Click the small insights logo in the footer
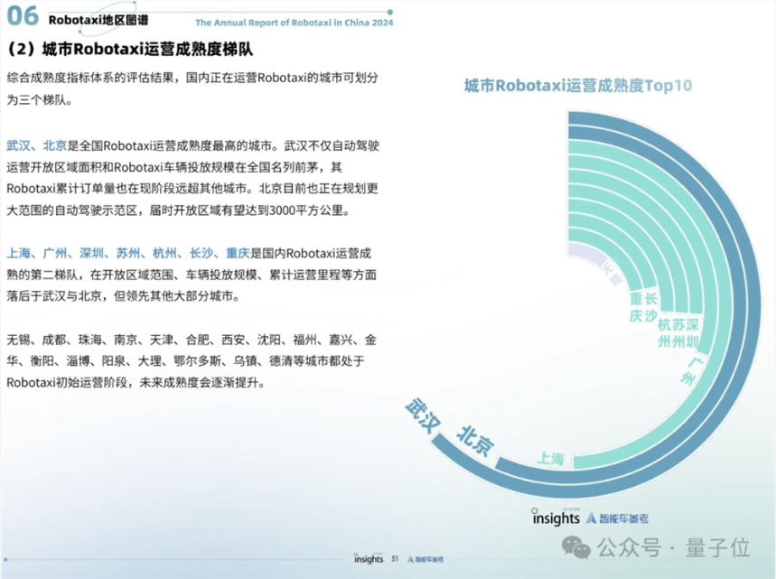Image resolution: width=776 pixels, height=579 pixels. [x=369, y=557]
